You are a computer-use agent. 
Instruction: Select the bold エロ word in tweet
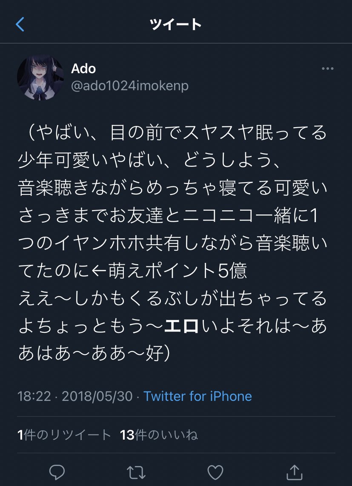[182, 326]
